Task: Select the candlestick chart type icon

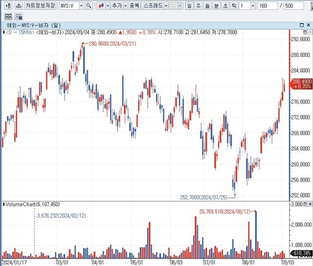Action: click(101, 6)
